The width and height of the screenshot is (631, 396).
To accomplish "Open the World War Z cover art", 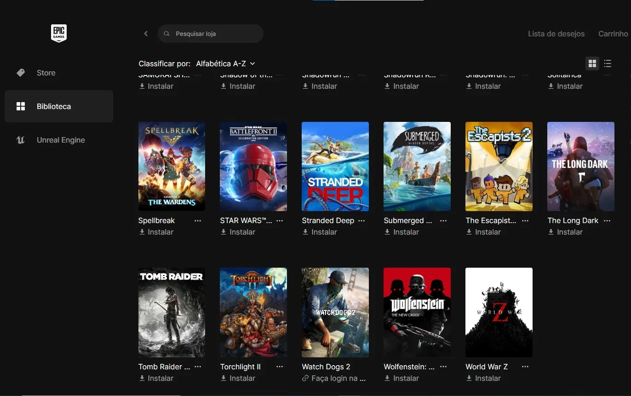I will pos(499,313).
